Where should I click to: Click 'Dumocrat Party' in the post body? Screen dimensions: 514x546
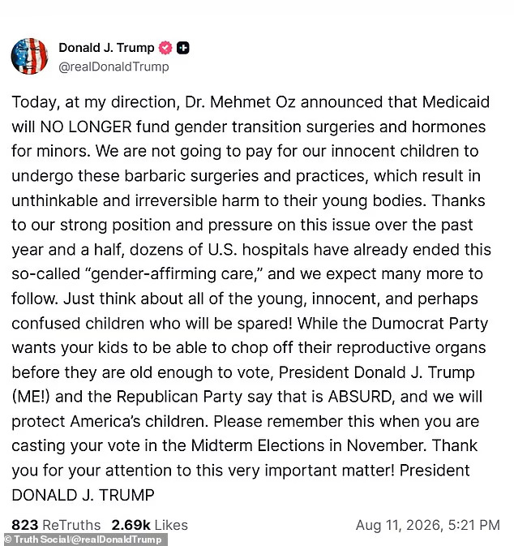tap(430, 324)
